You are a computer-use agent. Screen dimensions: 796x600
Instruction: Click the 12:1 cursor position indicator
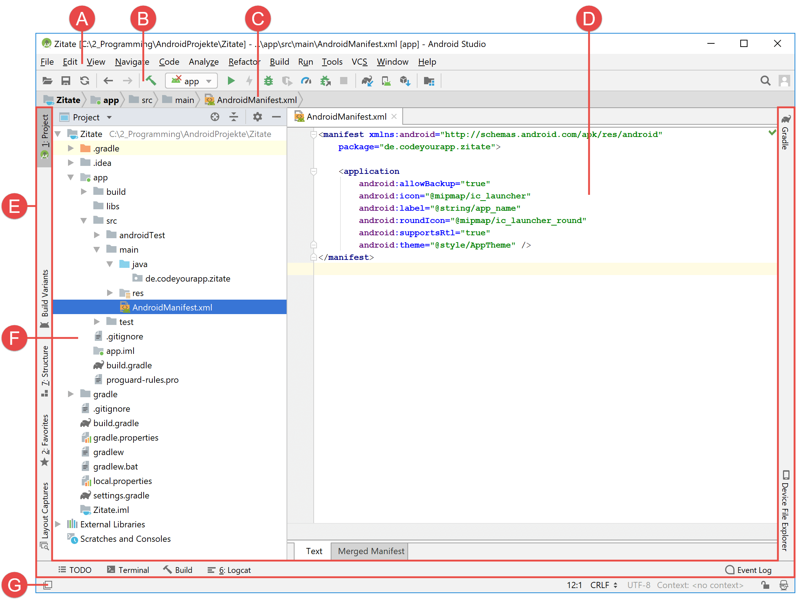(574, 585)
